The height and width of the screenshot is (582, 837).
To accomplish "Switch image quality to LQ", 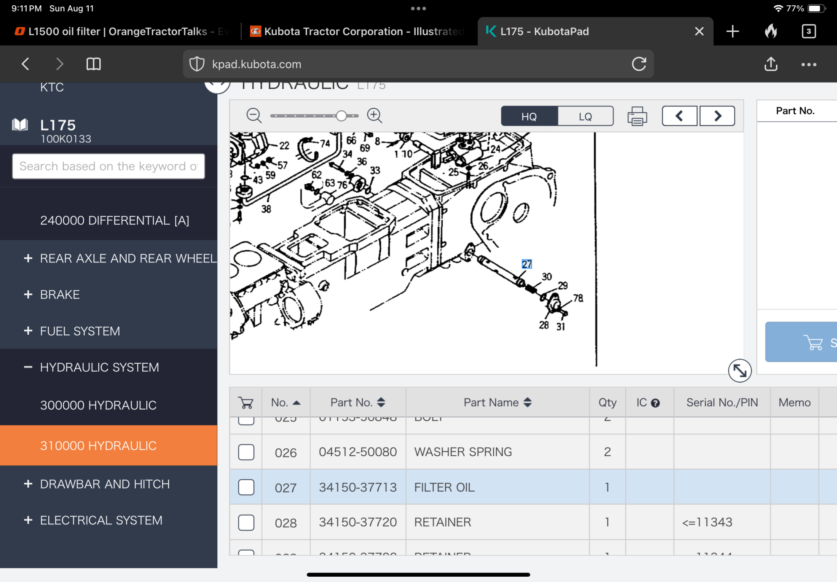I will tap(585, 116).
